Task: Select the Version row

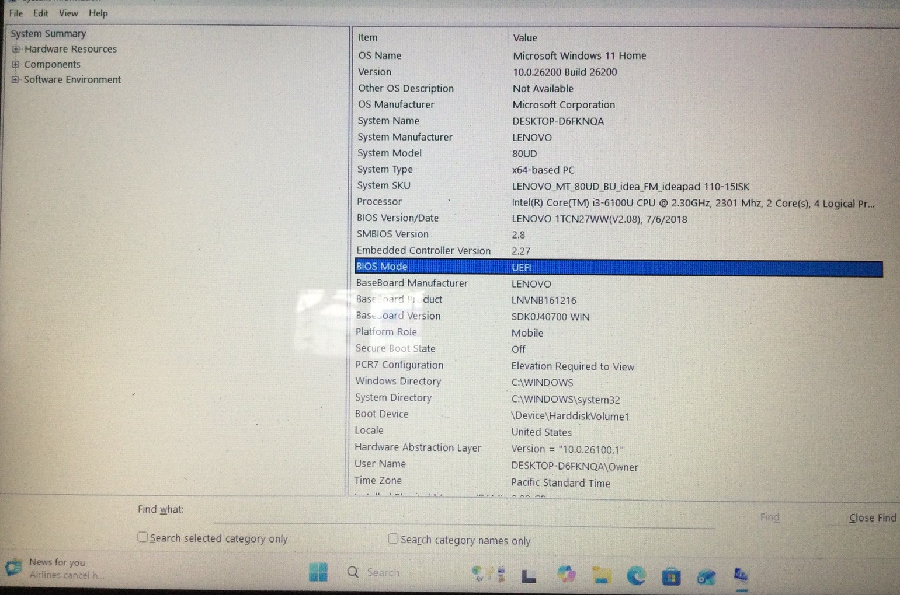Action: click(619, 72)
